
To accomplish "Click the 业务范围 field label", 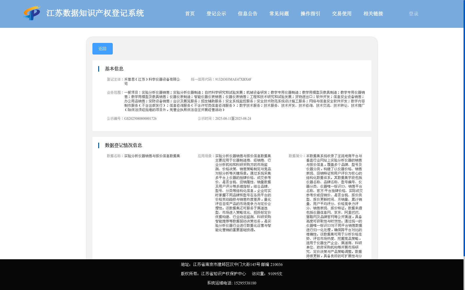I will pyautogui.click(x=115, y=93).
